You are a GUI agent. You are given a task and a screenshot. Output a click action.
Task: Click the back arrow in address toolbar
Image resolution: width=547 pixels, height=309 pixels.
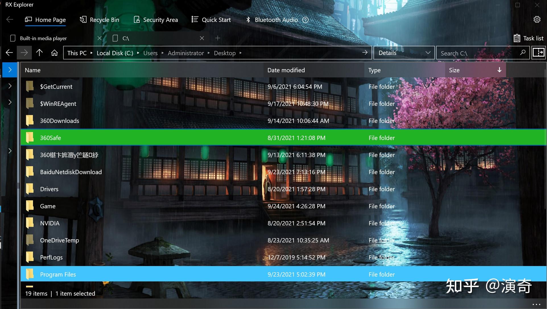pos(9,53)
